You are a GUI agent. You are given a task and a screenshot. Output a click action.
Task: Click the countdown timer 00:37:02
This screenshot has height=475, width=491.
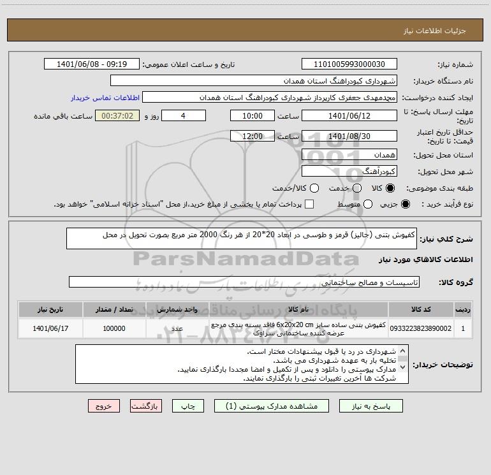pyautogui.click(x=117, y=116)
